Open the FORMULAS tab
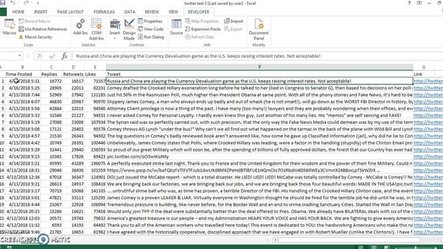Image resolution: width=443 pixels, height=249 pixels. 104,12
